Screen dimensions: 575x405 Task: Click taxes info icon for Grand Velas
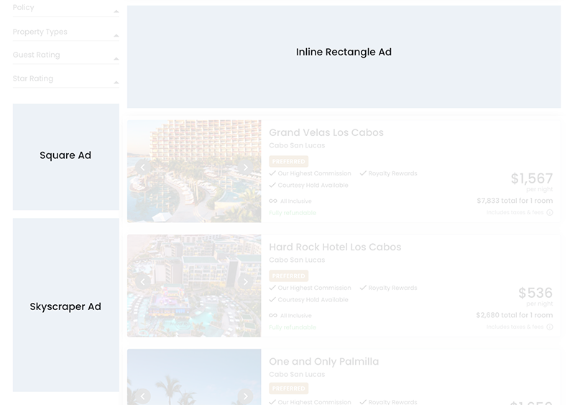tap(550, 213)
